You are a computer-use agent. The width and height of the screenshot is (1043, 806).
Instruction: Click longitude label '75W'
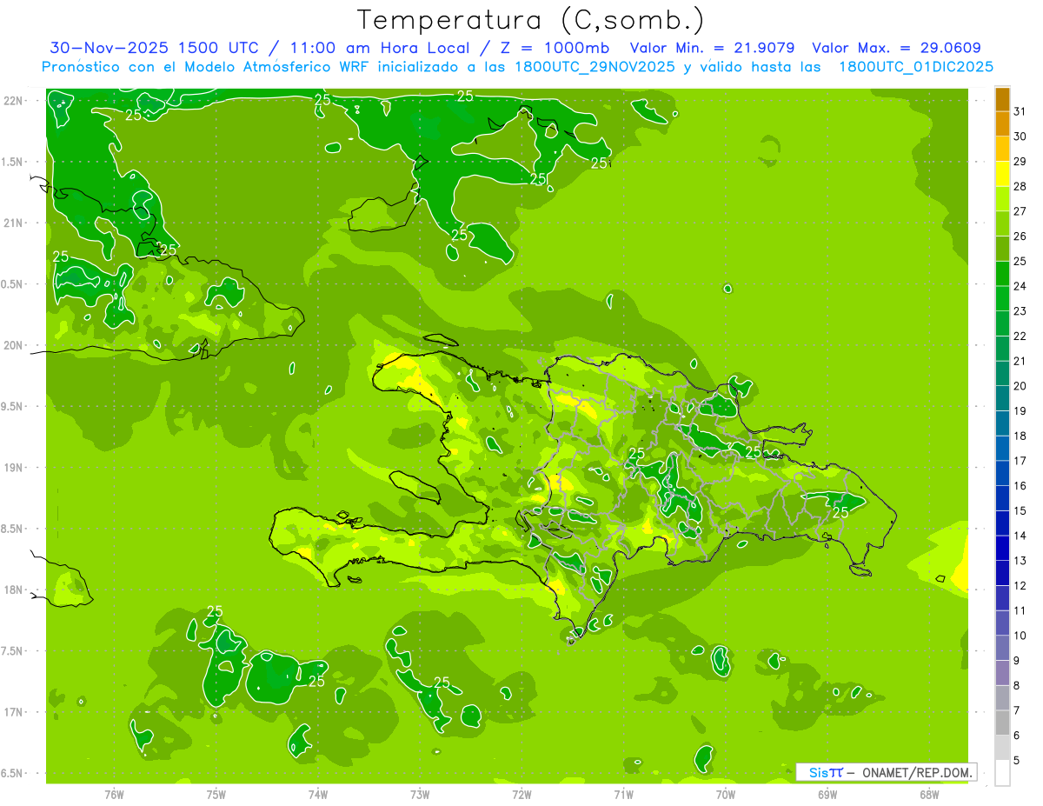click(x=216, y=794)
